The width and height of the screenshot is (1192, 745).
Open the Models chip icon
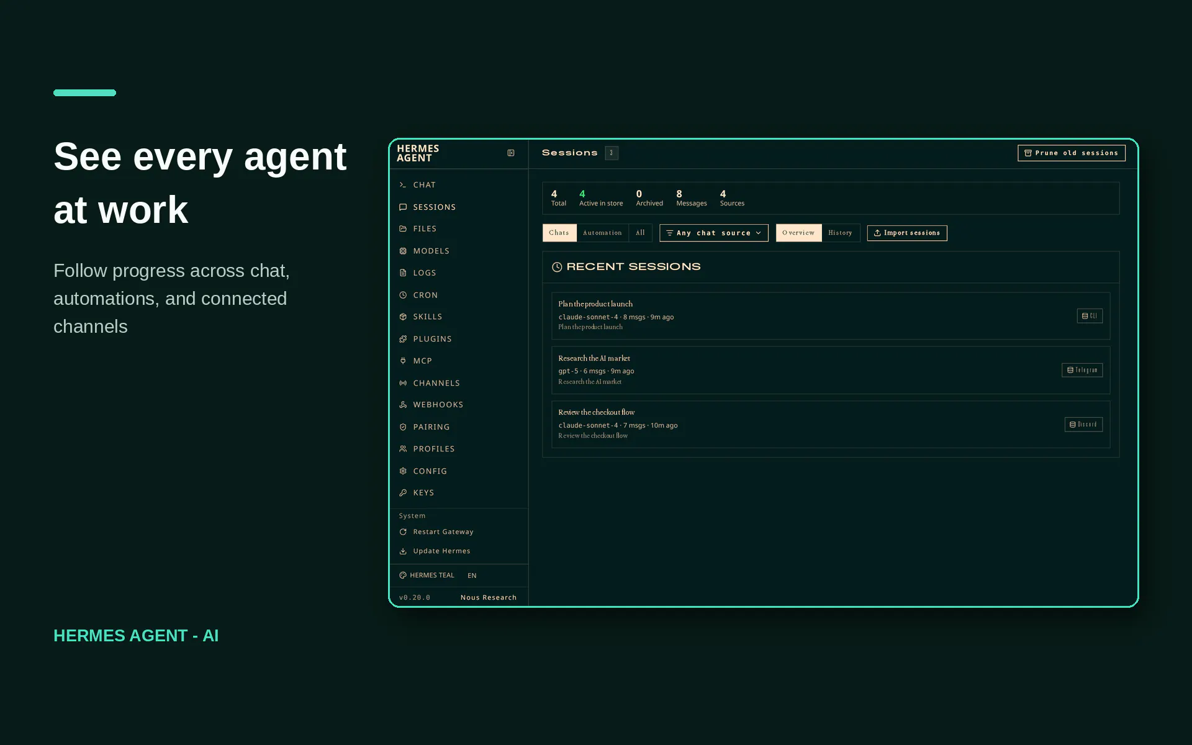(403, 251)
